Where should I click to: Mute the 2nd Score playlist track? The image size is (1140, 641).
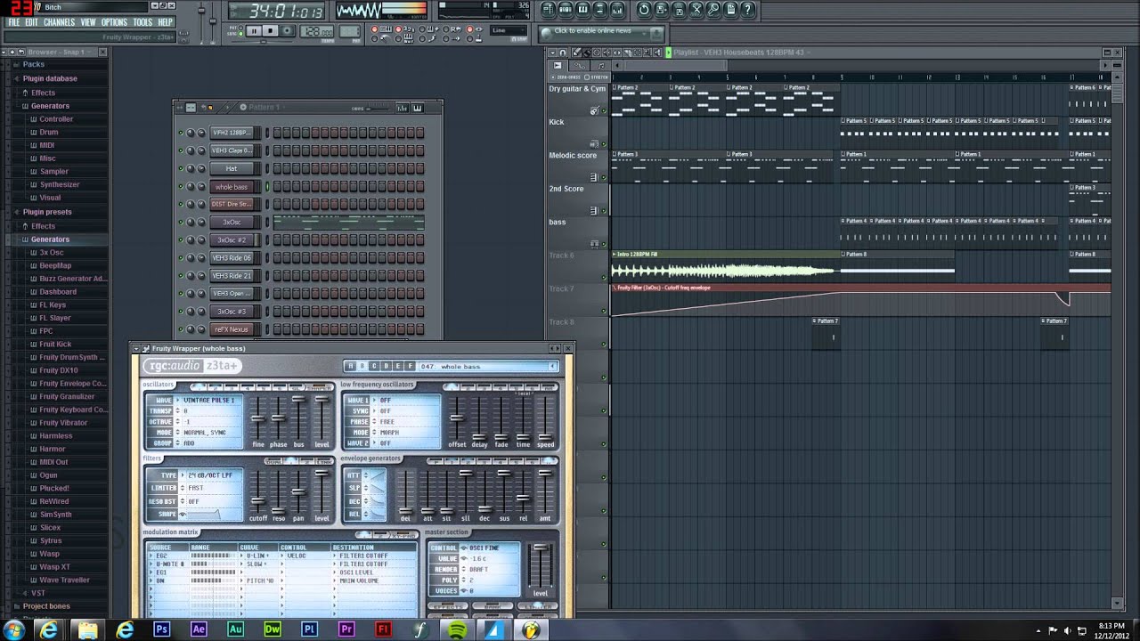coord(605,211)
